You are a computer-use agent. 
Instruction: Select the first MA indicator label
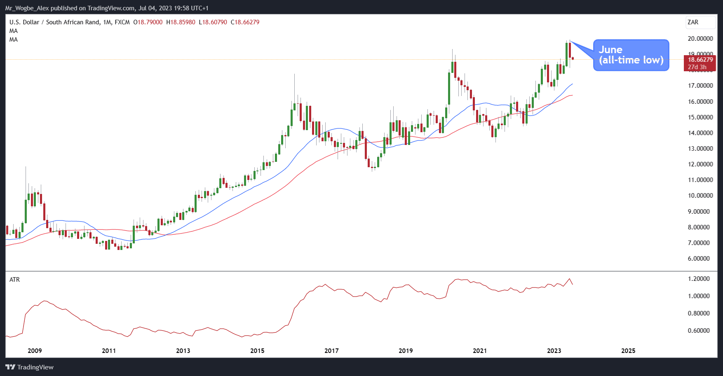click(14, 31)
